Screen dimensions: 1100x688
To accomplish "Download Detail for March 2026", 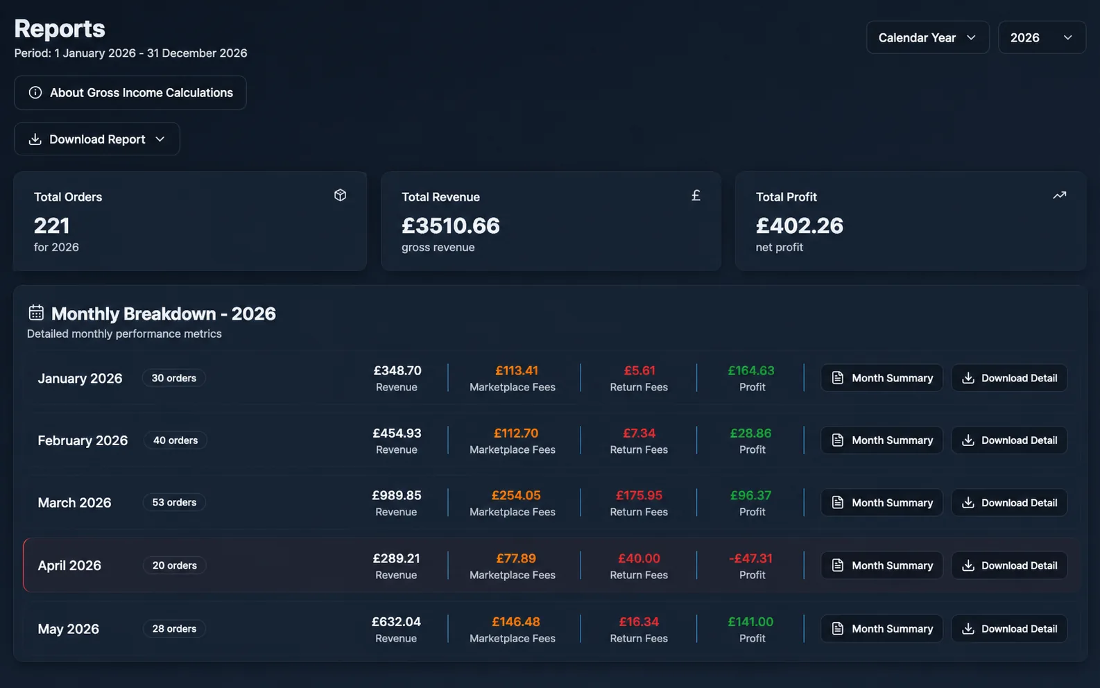I will [1009, 503].
